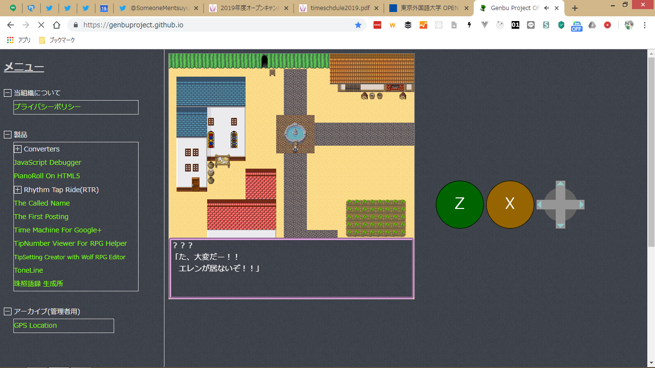The width and height of the screenshot is (655, 368).
Task: Open the PianoRoll On HTML5 link
Action: tap(47, 176)
